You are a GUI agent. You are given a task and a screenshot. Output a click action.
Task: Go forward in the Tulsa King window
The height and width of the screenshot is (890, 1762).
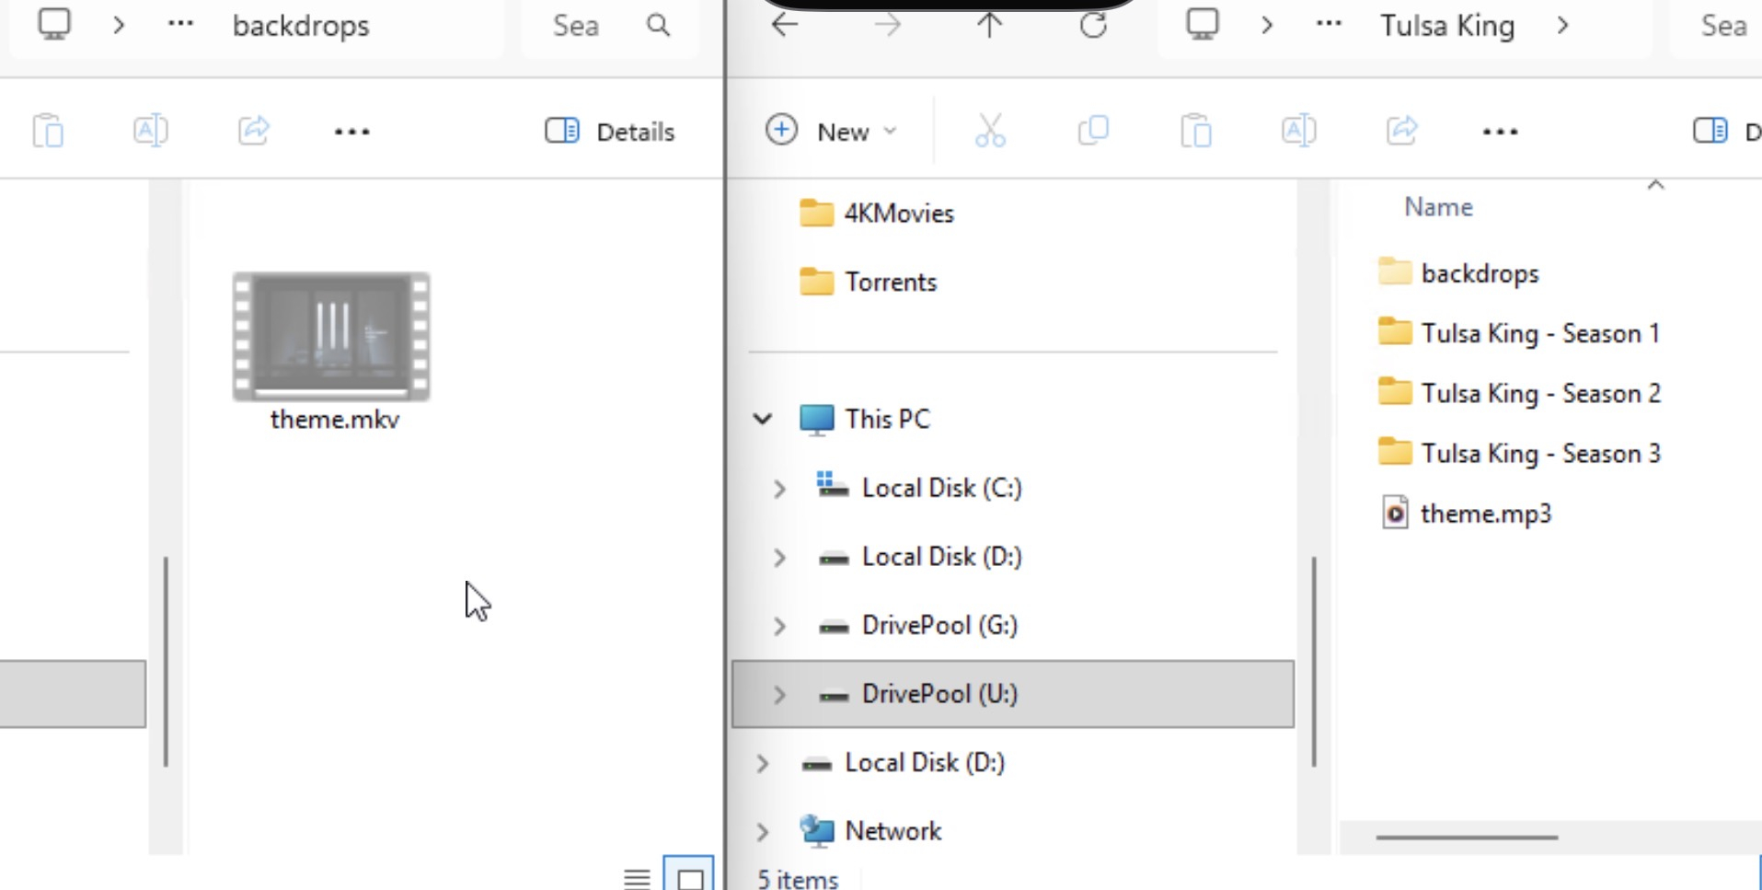[887, 25]
